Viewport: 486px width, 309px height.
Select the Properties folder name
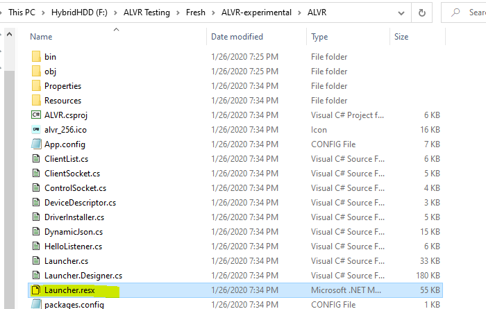pyautogui.click(x=62, y=86)
